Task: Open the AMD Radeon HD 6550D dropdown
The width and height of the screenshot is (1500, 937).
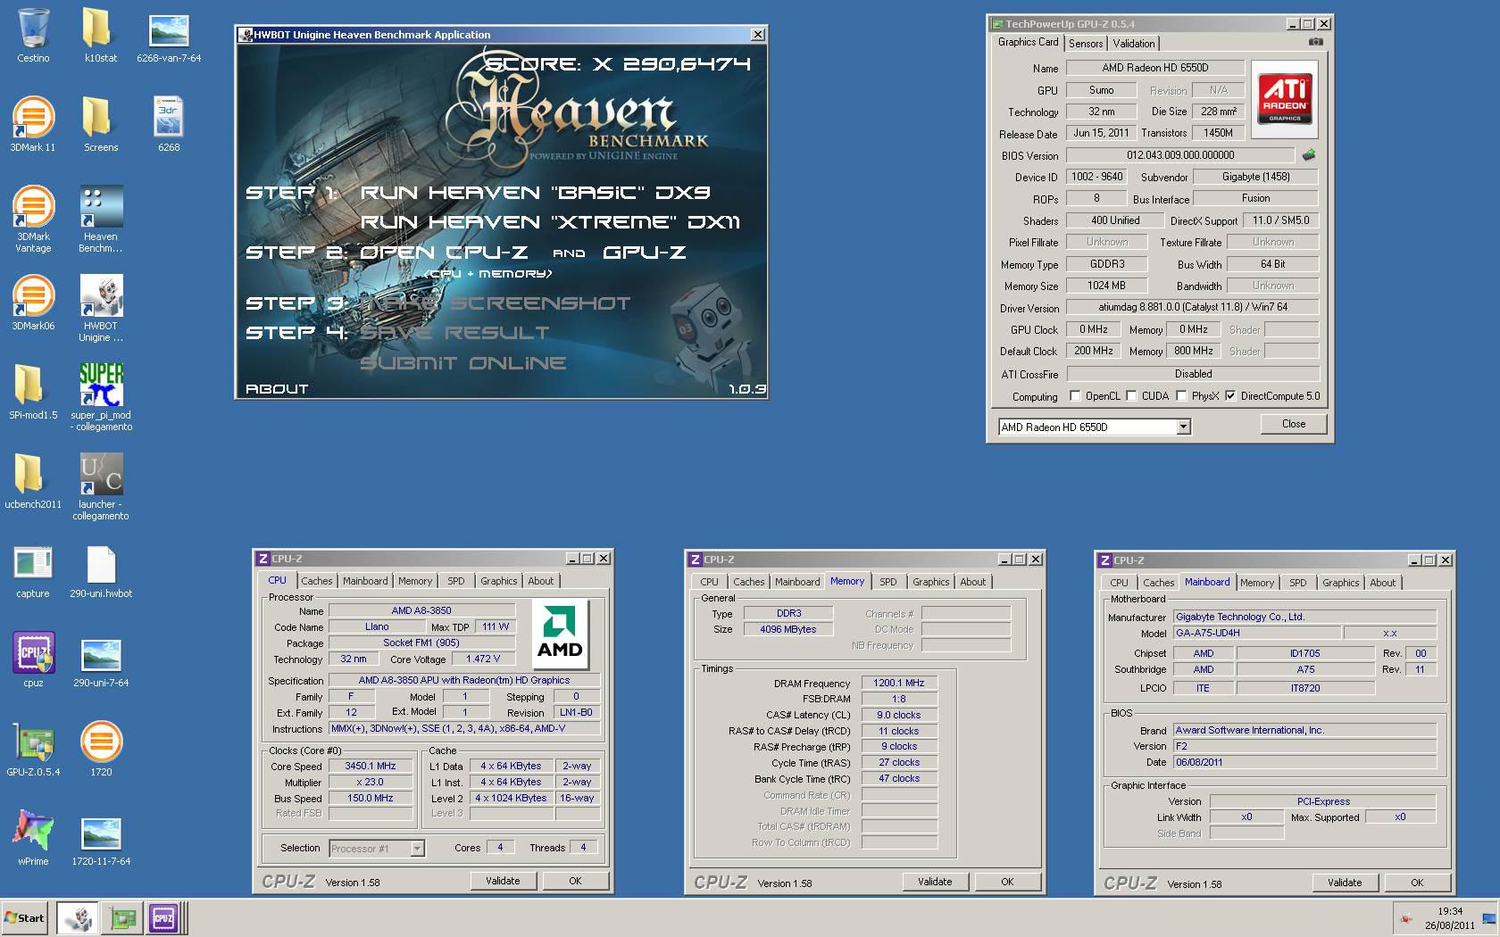Action: click(1183, 427)
